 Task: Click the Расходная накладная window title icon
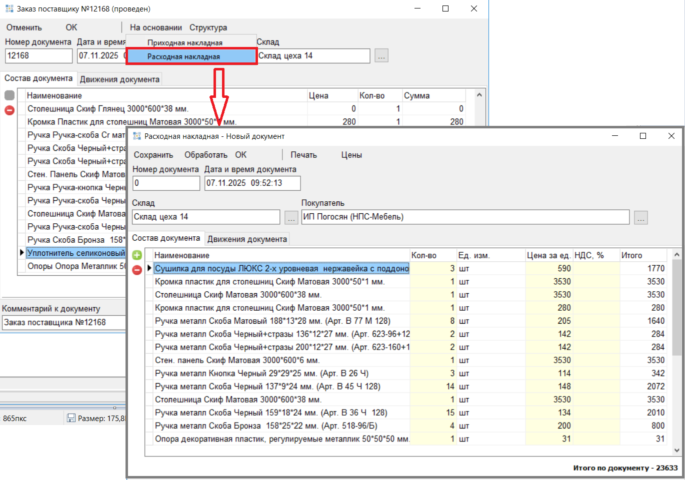(137, 136)
